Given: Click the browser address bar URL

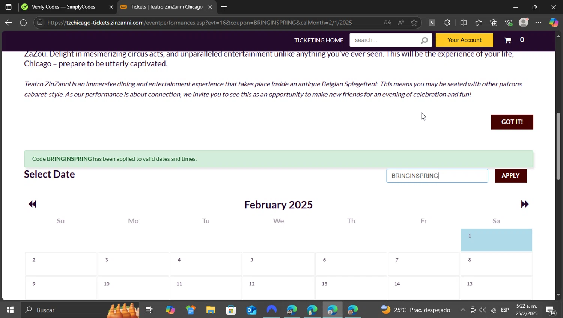Looking at the screenshot, I should click(199, 23).
